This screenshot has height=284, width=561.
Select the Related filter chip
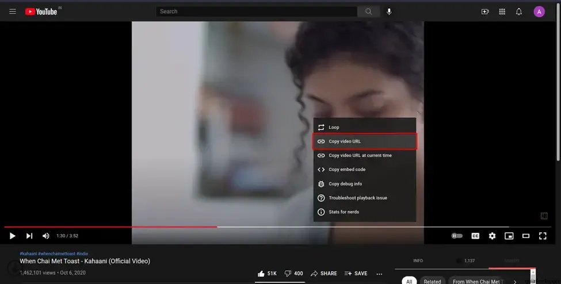pyautogui.click(x=432, y=282)
